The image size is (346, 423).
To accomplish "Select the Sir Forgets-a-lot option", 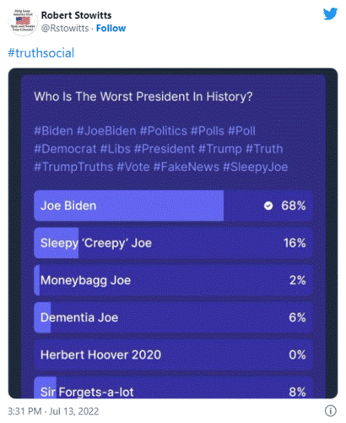I will pyautogui.click(x=173, y=387).
